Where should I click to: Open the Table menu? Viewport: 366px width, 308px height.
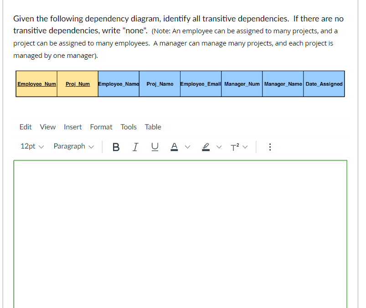pyautogui.click(x=153, y=127)
